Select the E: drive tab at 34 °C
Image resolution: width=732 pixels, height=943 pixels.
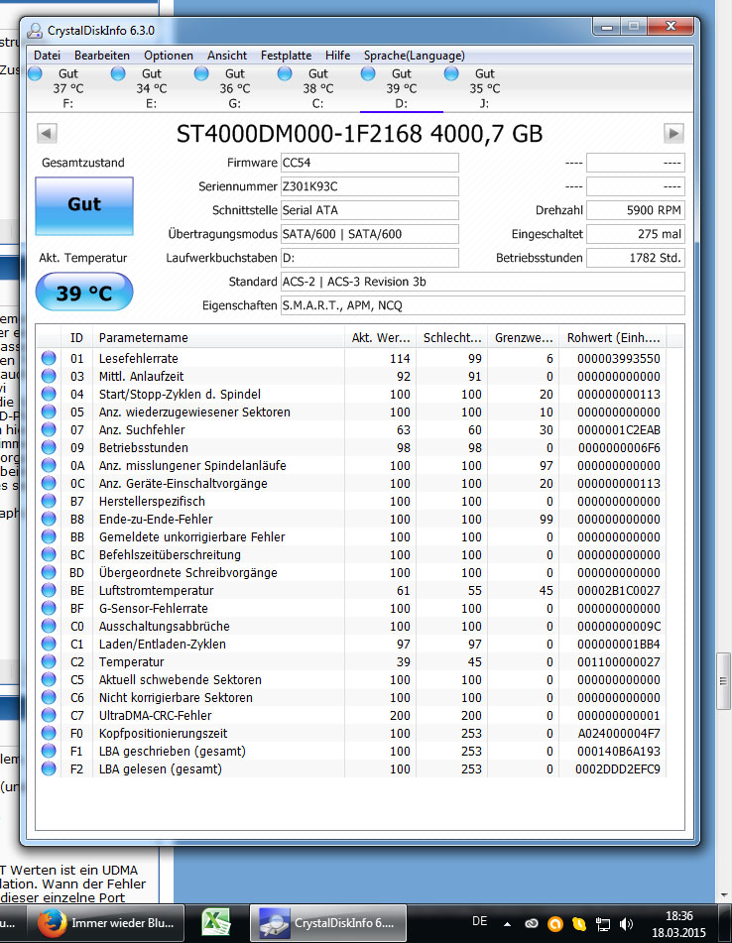(151, 88)
